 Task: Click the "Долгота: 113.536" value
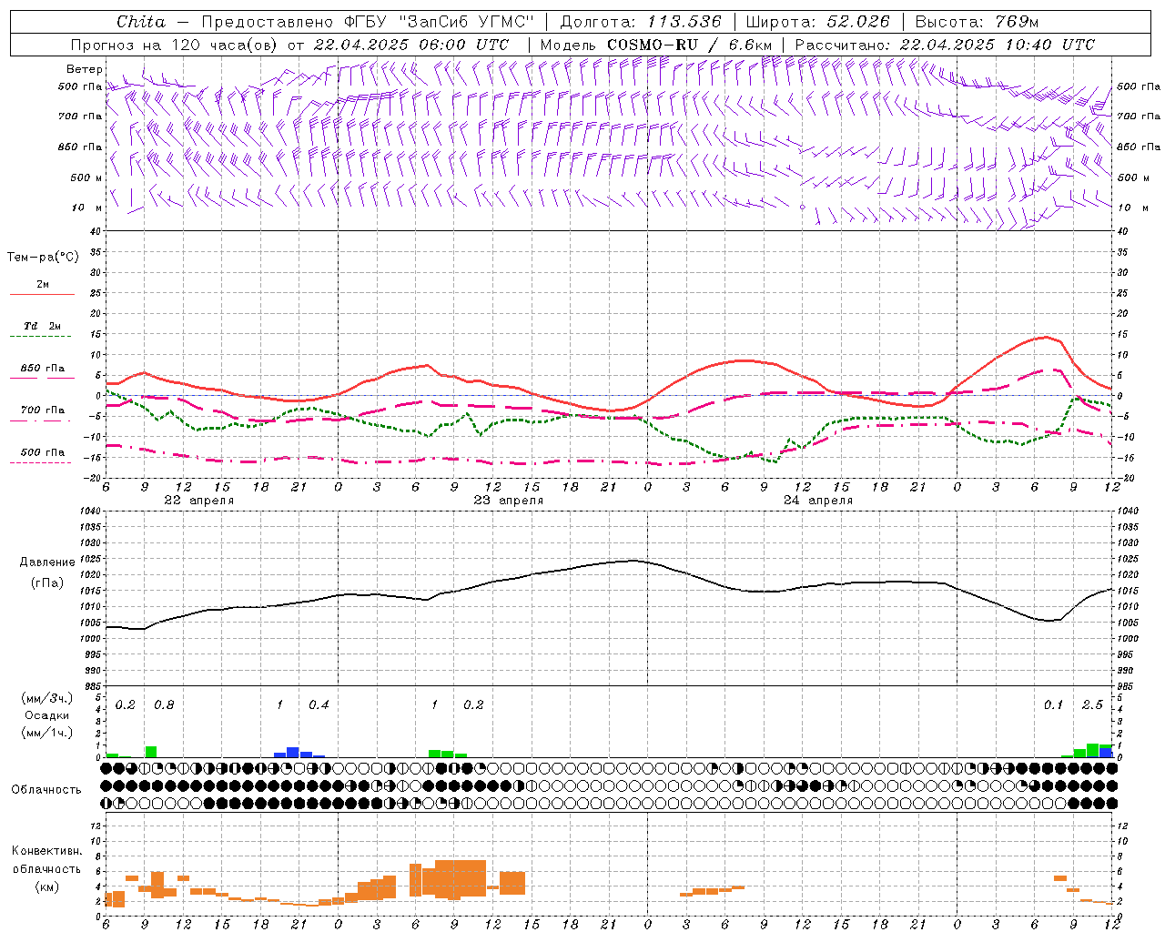641,22
